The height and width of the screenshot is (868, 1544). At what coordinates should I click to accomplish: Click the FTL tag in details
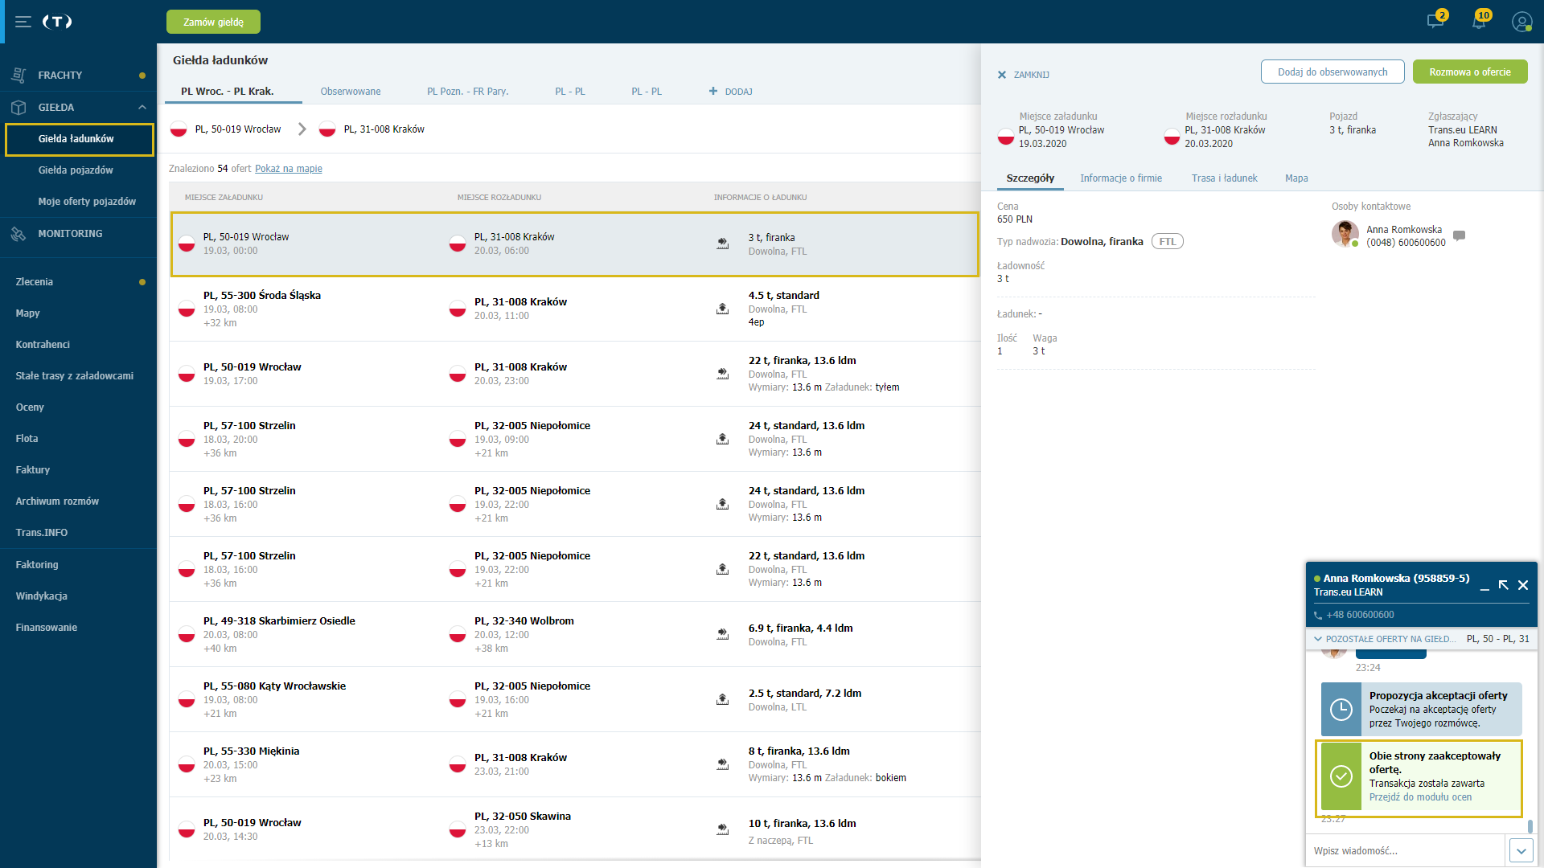click(1167, 241)
